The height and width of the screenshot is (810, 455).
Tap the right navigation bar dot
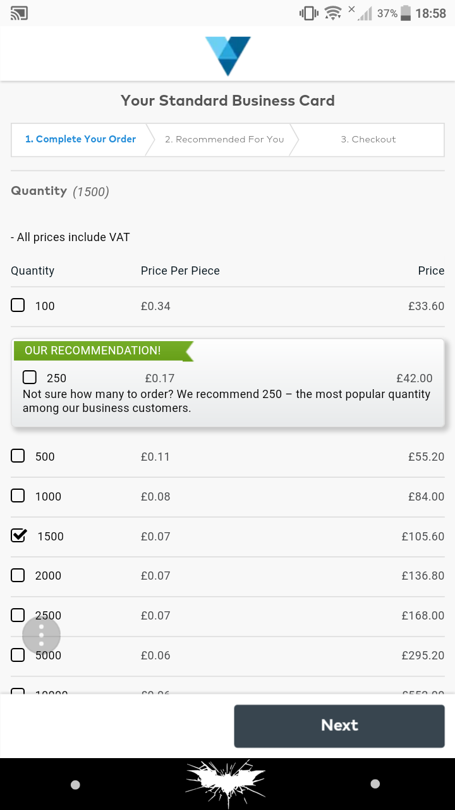click(375, 784)
